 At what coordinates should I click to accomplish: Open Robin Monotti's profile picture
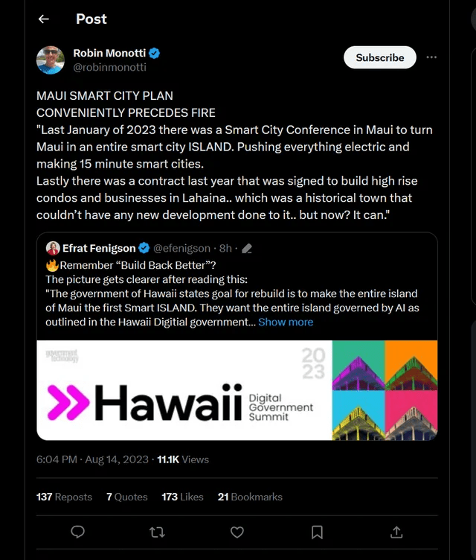pyautogui.click(x=51, y=60)
